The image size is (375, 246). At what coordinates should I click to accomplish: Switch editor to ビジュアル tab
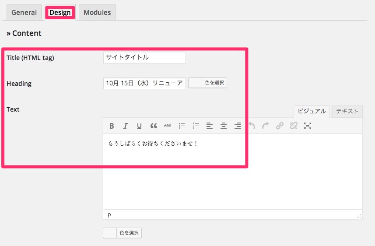pos(312,111)
